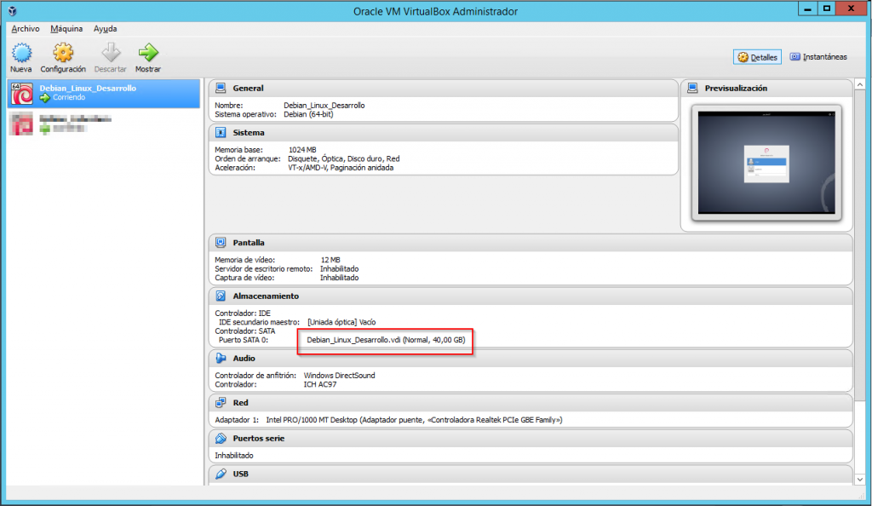
Task: Open the Máquina menu
Action: pos(66,28)
